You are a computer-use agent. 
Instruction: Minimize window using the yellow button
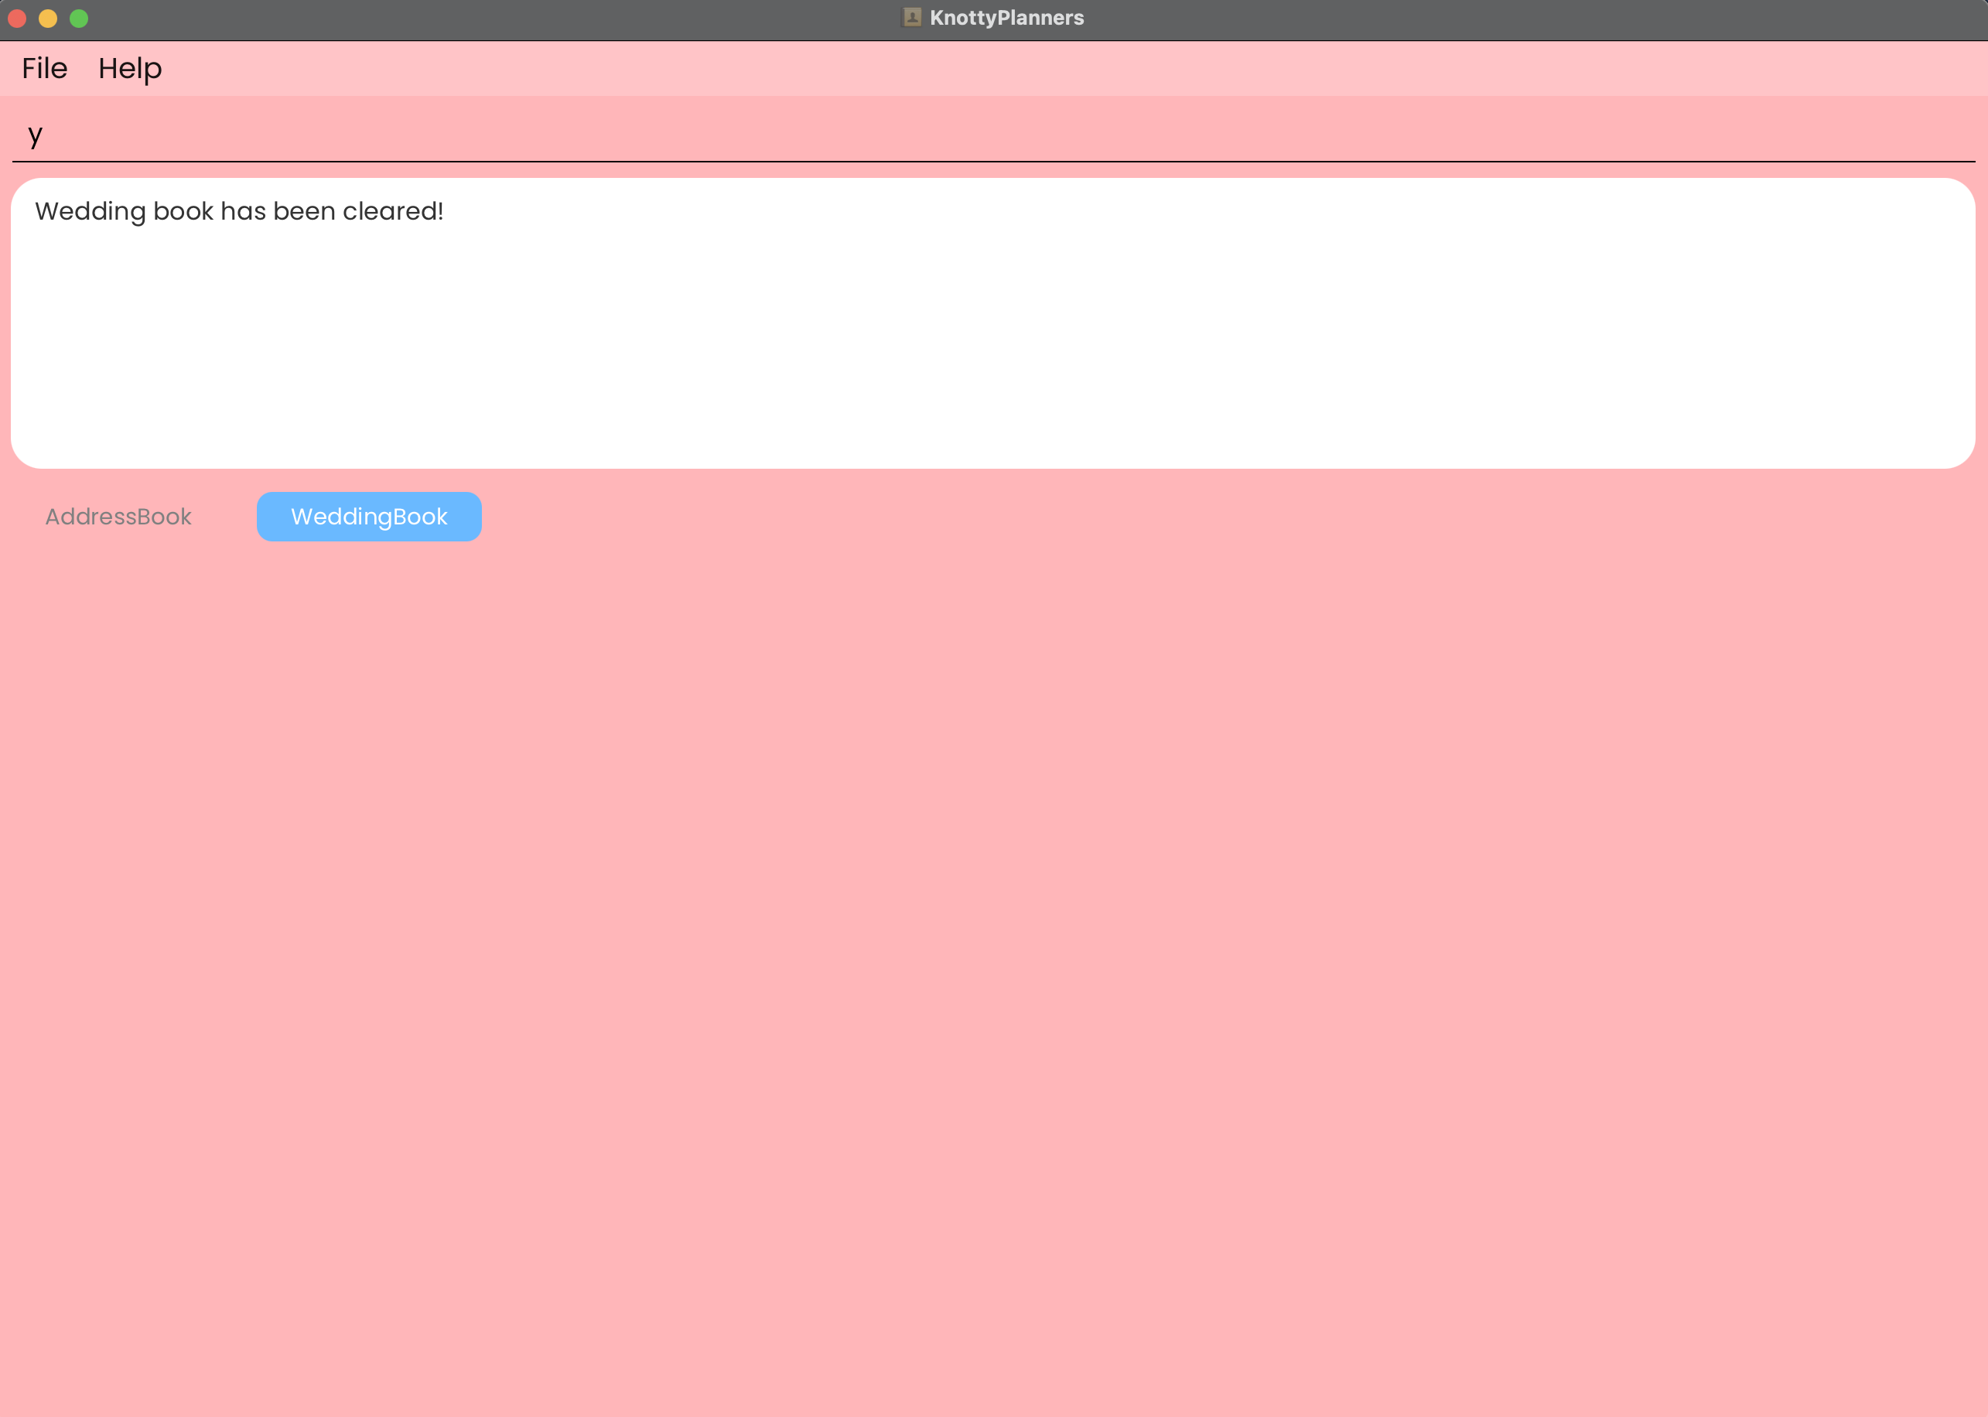[x=48, y=19]
